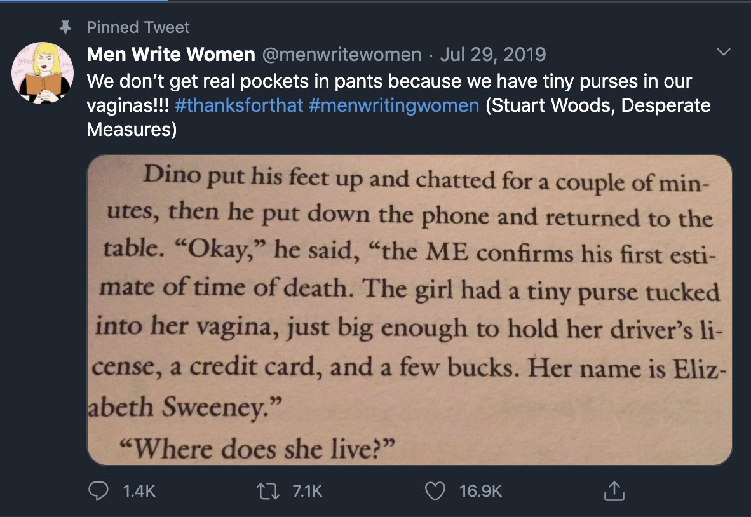751x517 pixels.
Task: Click the 7.1K retweets count
Action: click(308, 491)
